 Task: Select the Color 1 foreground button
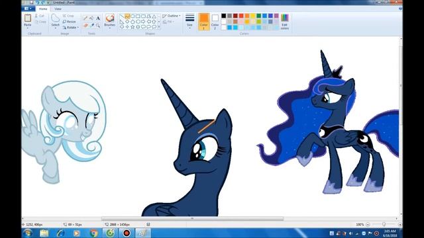pos(203,22)
